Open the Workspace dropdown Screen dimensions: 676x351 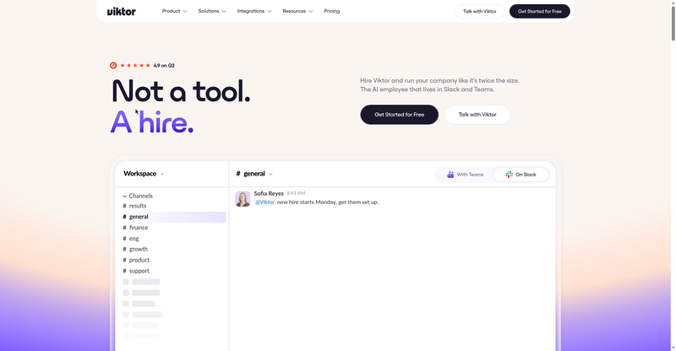pyautogui.click(x=144, y=174)
